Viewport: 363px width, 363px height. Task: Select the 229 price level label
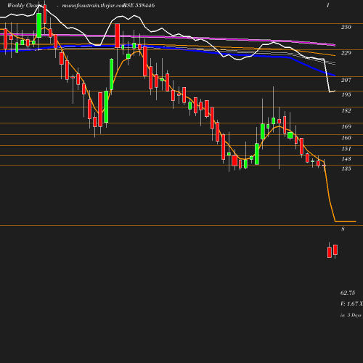(346, 53)
